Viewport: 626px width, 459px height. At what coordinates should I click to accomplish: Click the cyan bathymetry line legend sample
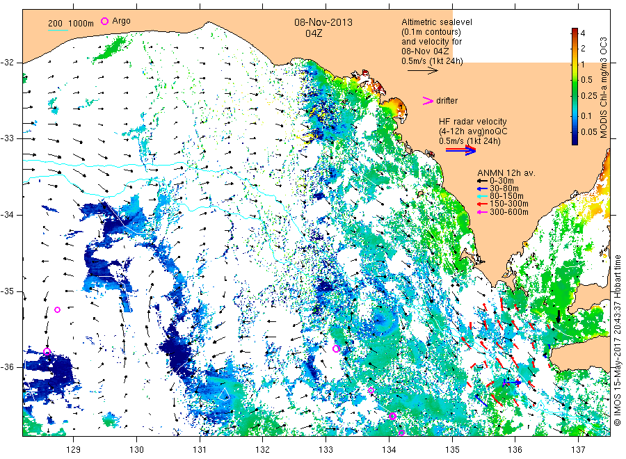coord(58,30)
